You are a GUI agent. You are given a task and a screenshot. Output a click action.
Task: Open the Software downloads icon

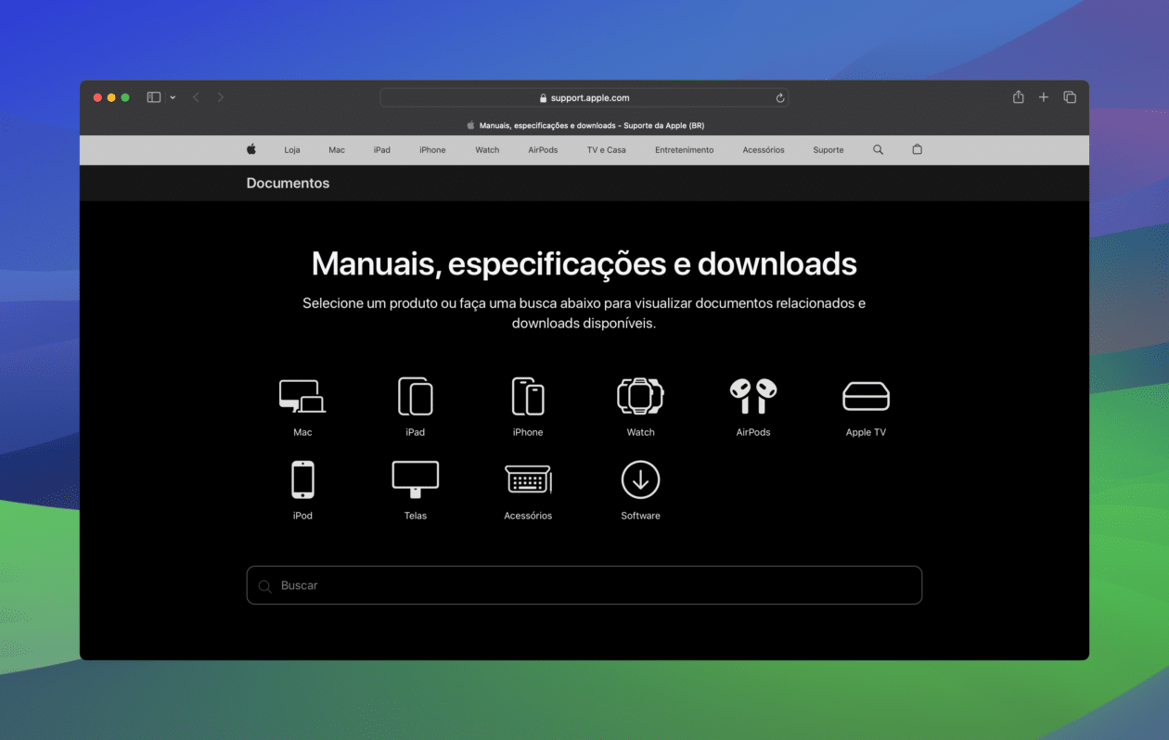click(x=640, y=478)
